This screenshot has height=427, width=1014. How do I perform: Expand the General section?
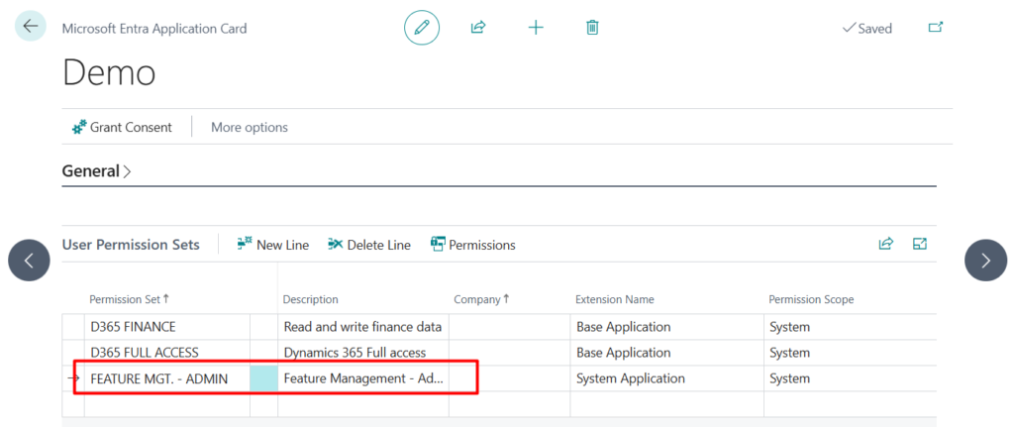pos(96,170)
